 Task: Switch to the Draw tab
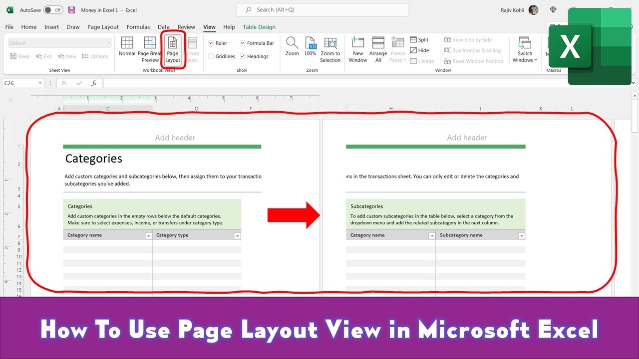(73, 27)
